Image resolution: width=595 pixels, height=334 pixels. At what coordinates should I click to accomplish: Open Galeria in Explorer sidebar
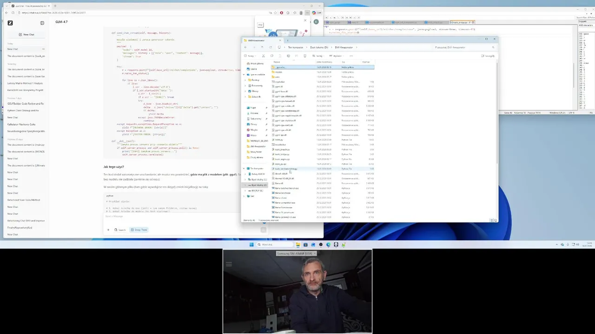253,69
